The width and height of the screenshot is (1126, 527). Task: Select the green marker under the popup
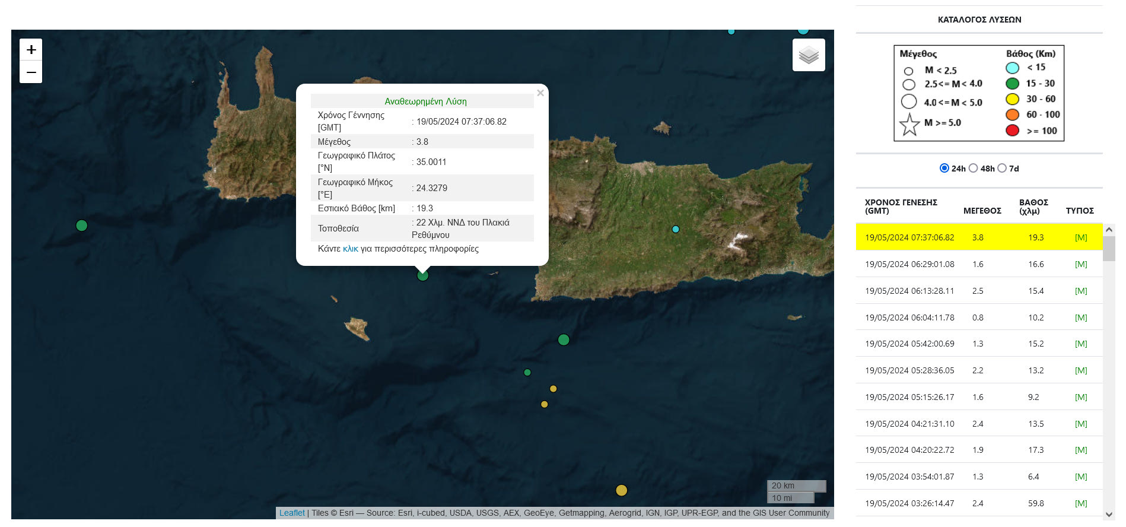click(x=422, y=275)
